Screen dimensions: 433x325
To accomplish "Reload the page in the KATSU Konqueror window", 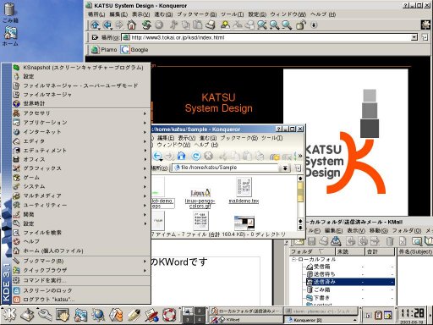I will [x=146, y=25].
